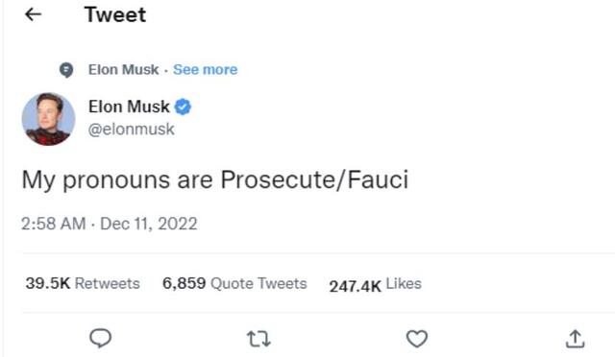615x357 pixels.
Task: Go back using the left arrow
Action: coord(33,14)
